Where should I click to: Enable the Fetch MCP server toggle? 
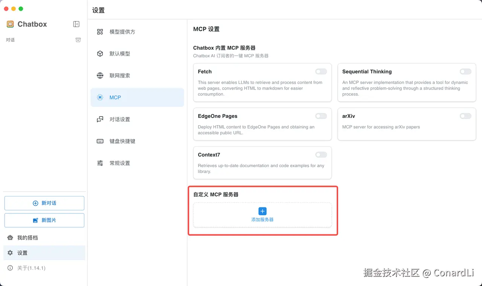coord(321,71)
